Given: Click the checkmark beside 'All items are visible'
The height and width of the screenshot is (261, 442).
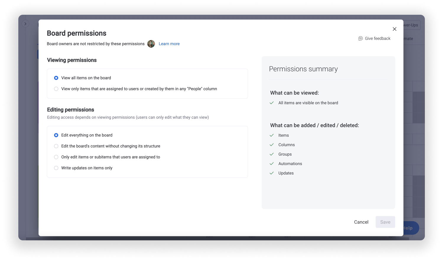Looking at the screenshot, I should 272,103.
